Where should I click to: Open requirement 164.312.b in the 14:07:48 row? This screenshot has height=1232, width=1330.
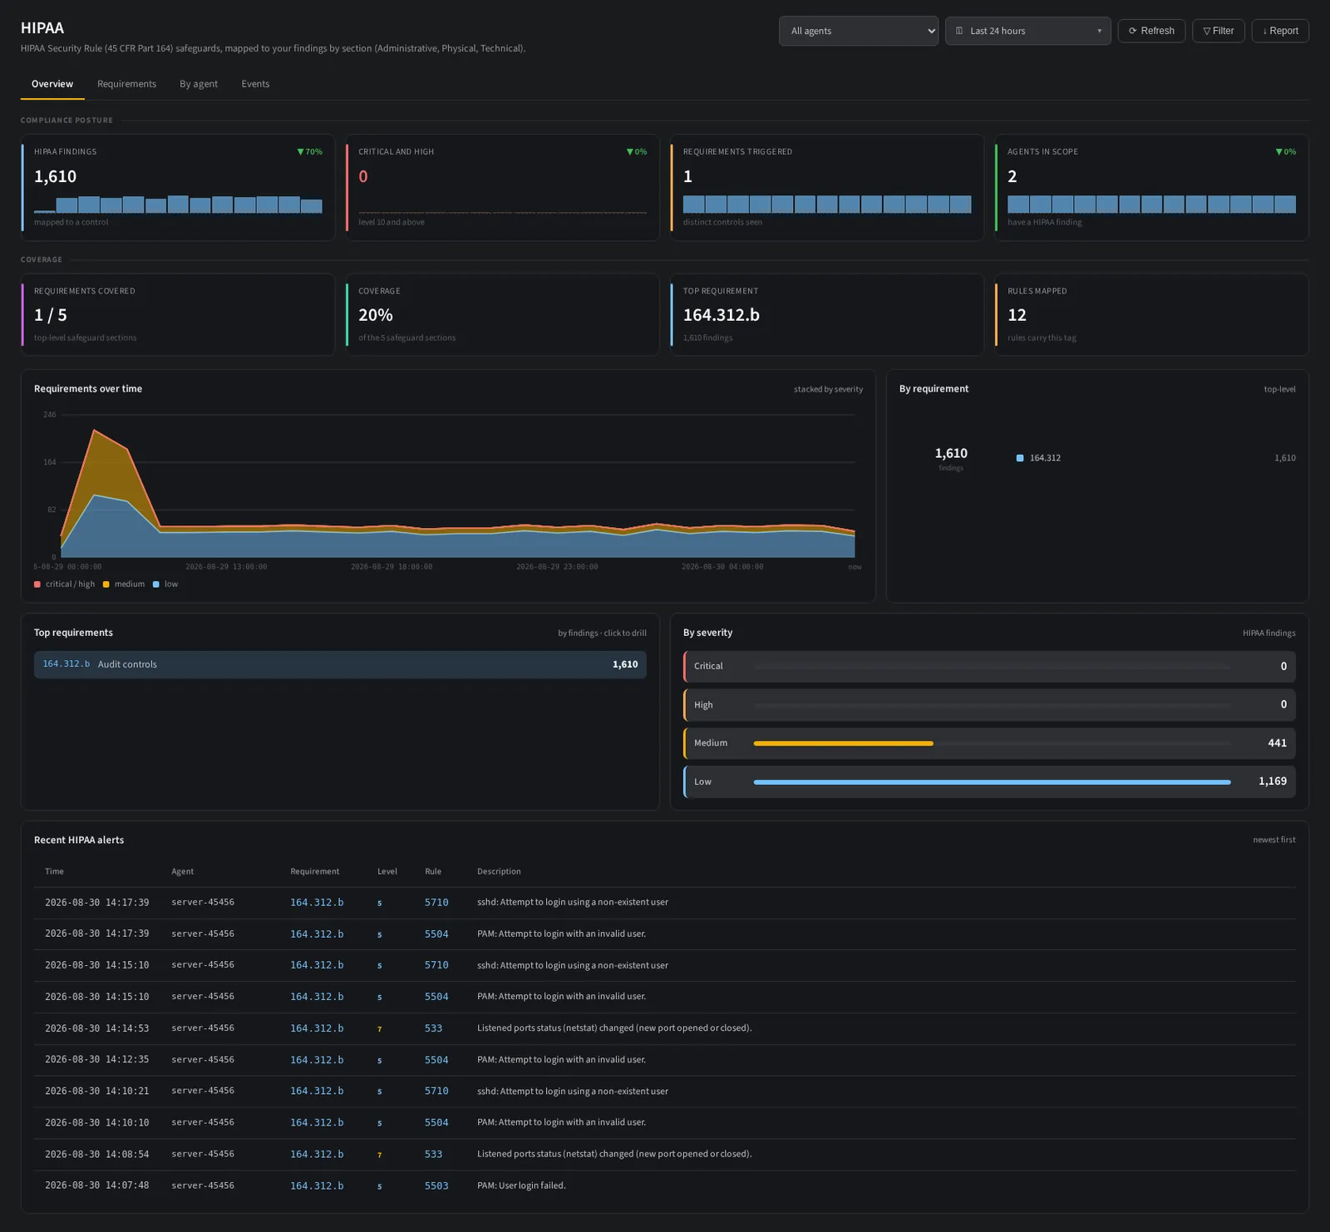pos(317,1186)
